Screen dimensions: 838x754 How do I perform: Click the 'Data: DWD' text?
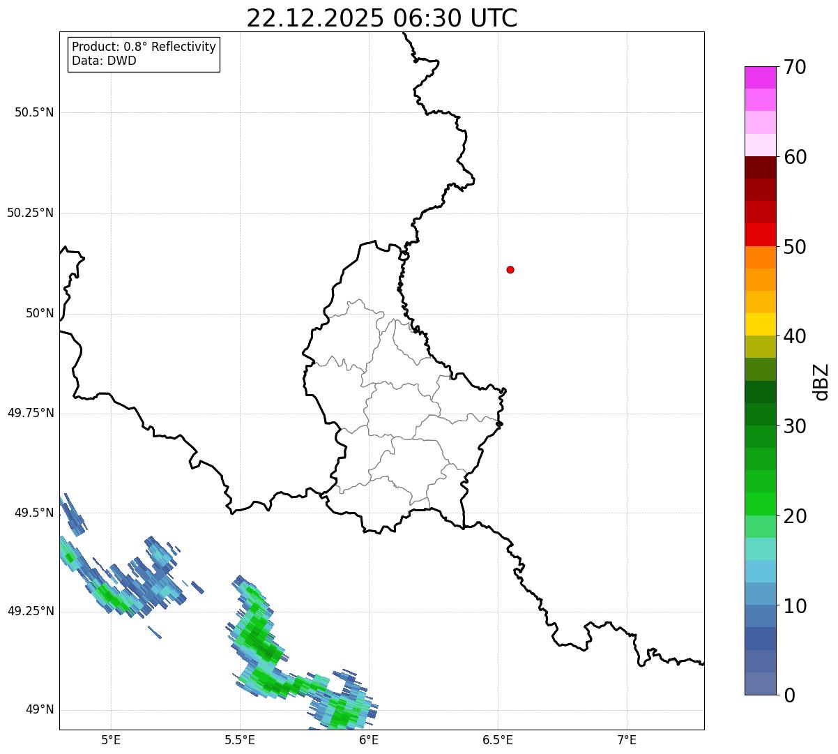tap(104, 61)
